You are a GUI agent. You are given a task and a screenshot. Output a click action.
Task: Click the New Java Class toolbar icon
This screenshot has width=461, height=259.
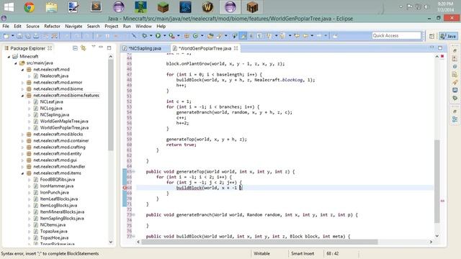point(195,36)
